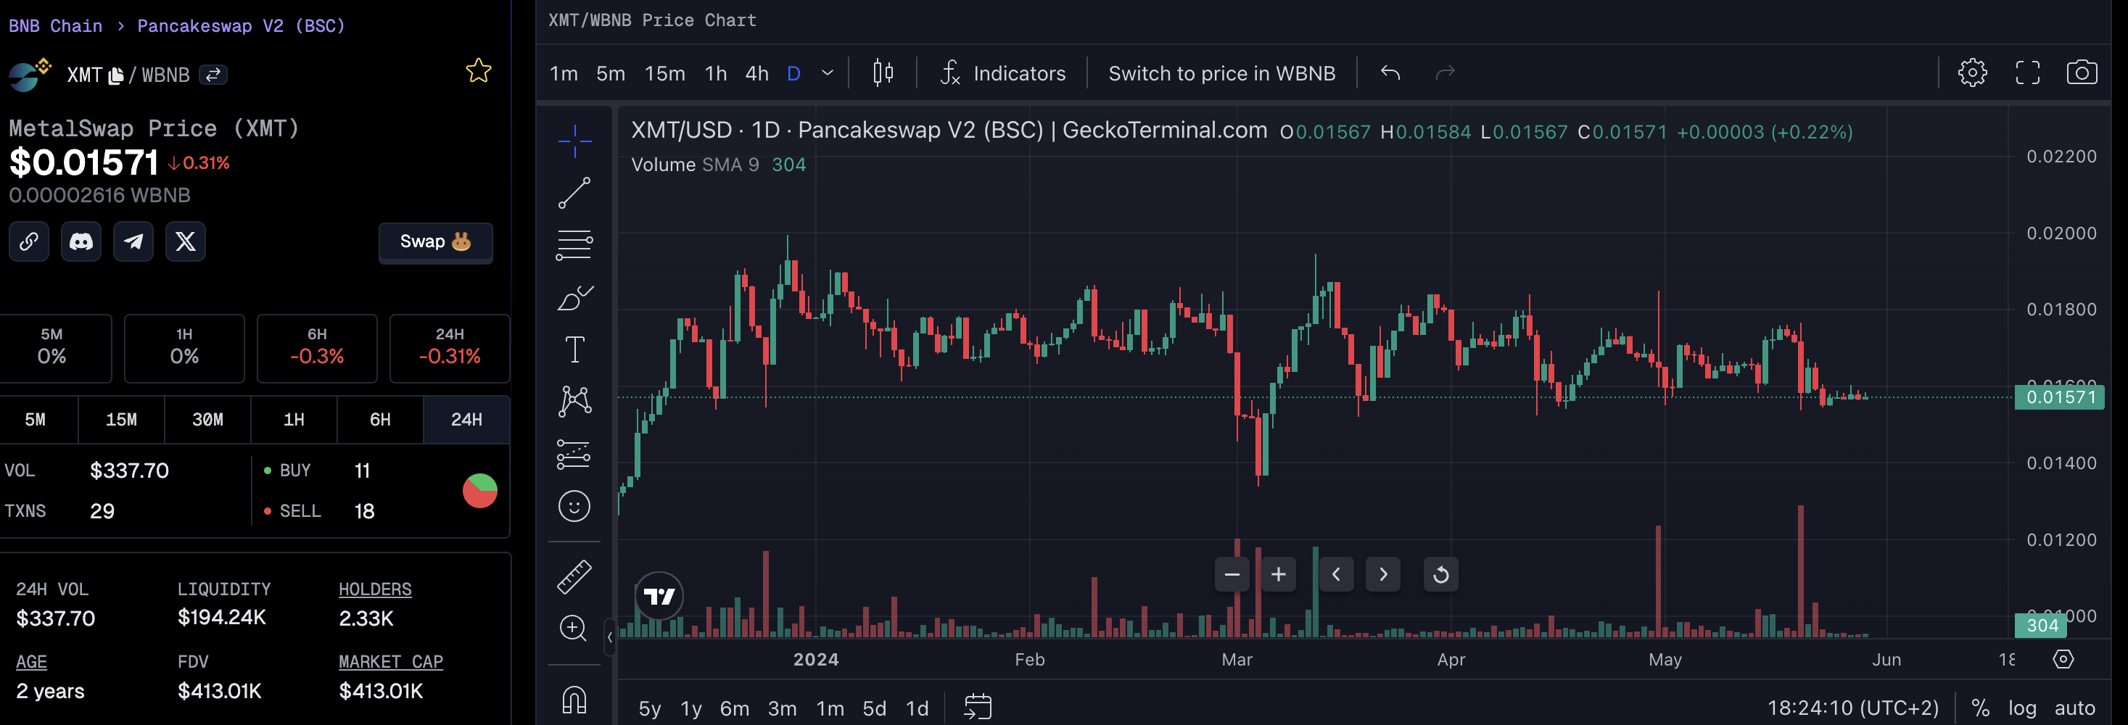The width and height of the screenshot is (2128, 725).
Task: Open the BNB Chain breadcrumb link
Action: click(55, 25)
